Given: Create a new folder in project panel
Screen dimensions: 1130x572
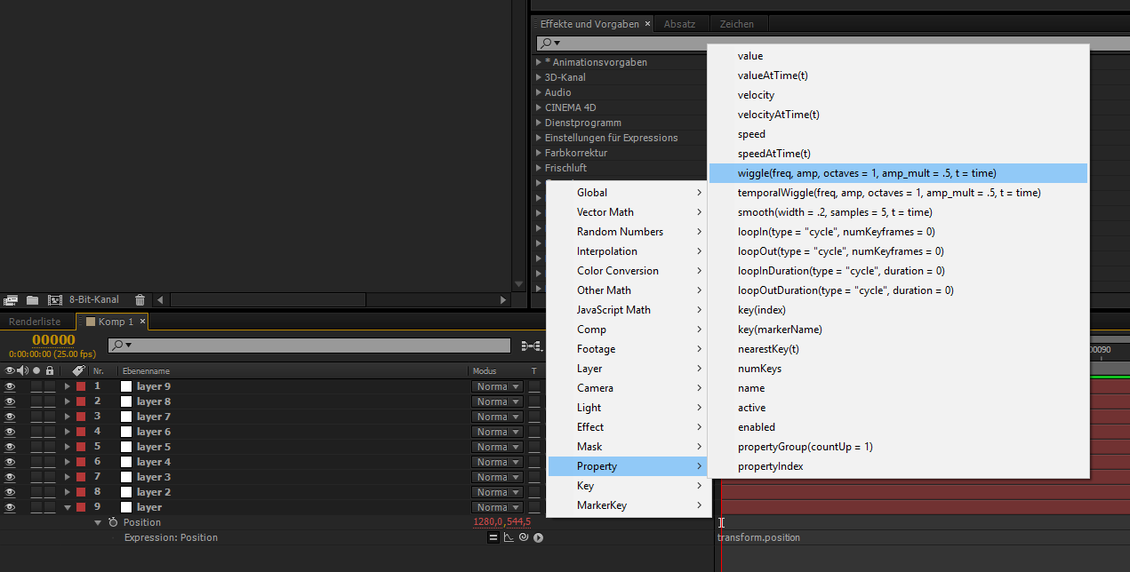Looking at the screenshot, I should coord(32,300).
